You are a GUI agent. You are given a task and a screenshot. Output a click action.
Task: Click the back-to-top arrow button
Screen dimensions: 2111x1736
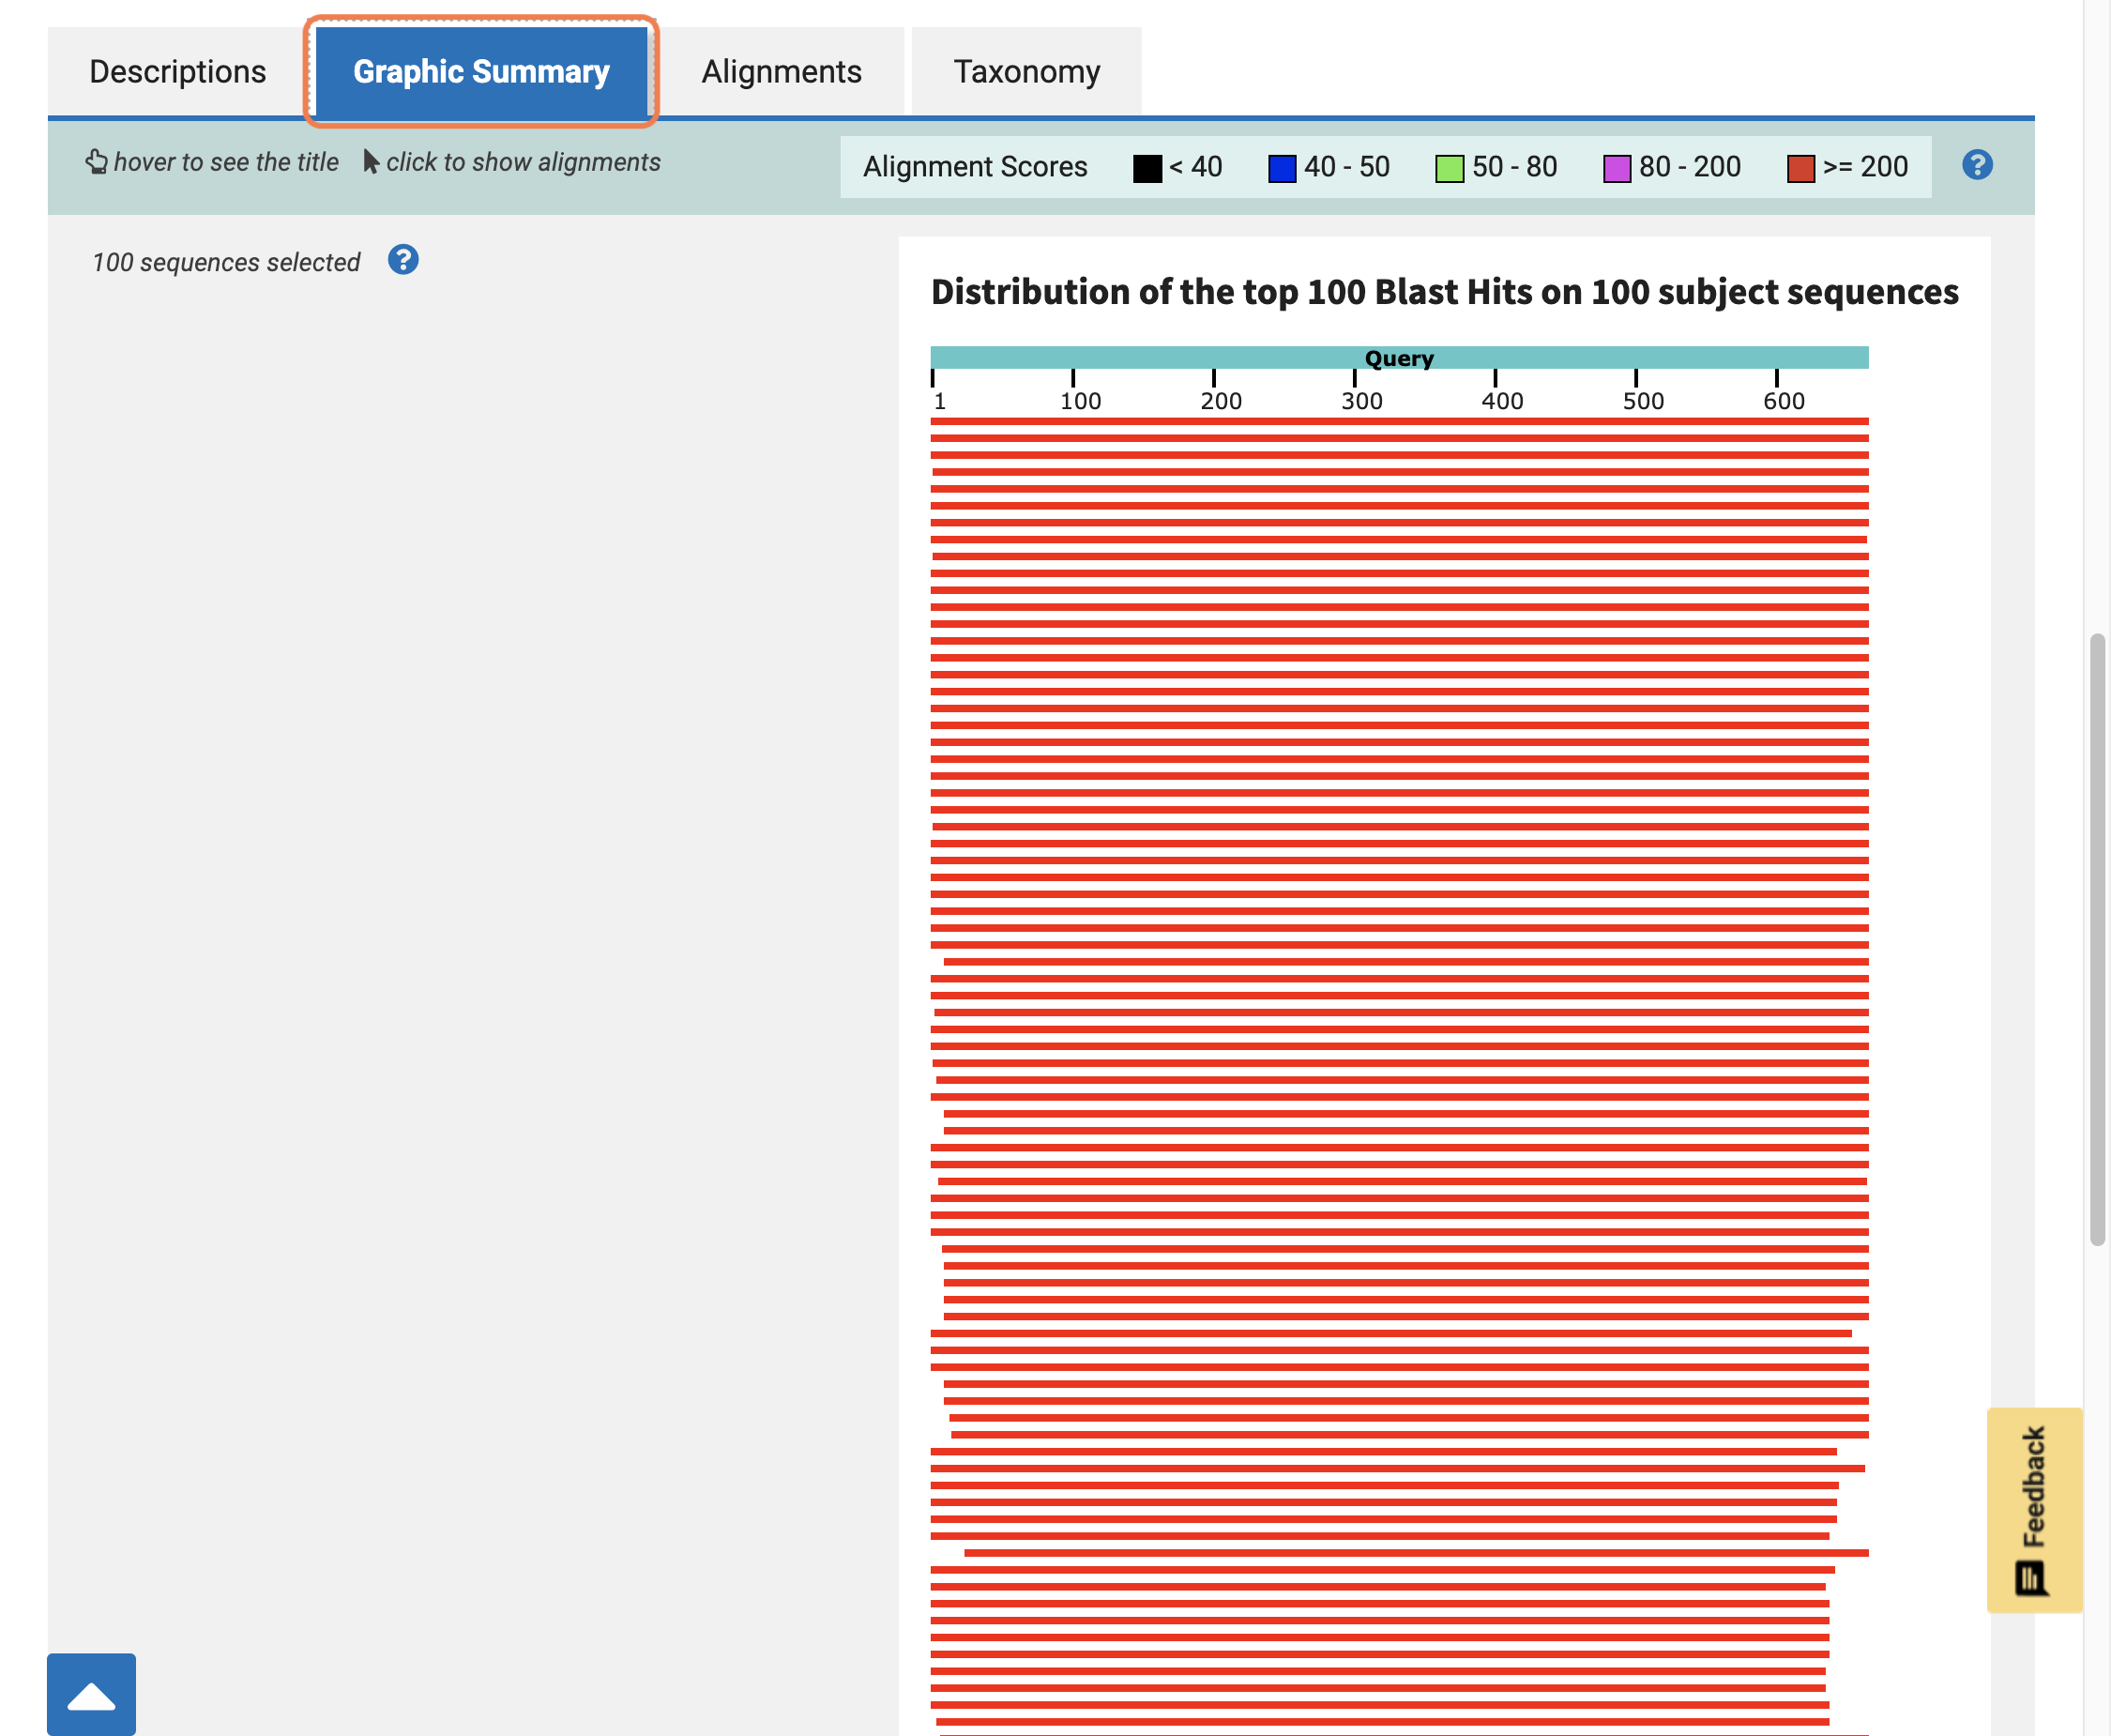point(91,1694)
